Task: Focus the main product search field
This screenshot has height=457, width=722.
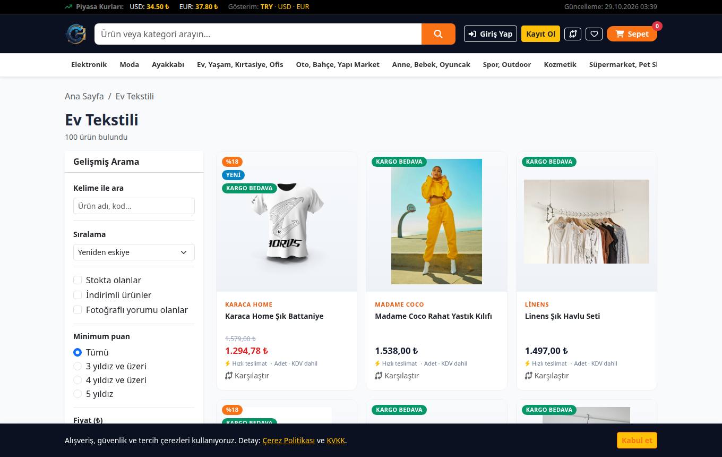Action: (258, 34)
